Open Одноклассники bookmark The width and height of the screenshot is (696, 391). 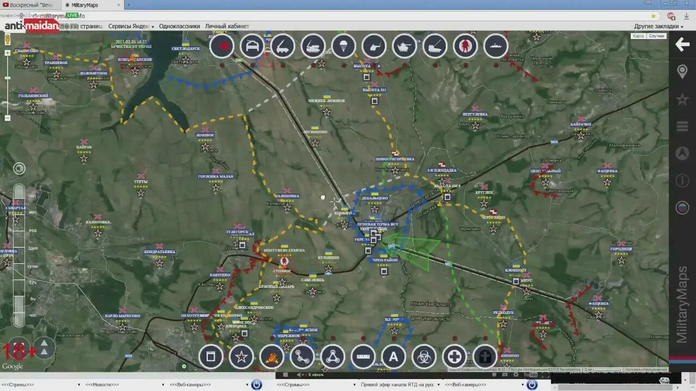[179, 26]
